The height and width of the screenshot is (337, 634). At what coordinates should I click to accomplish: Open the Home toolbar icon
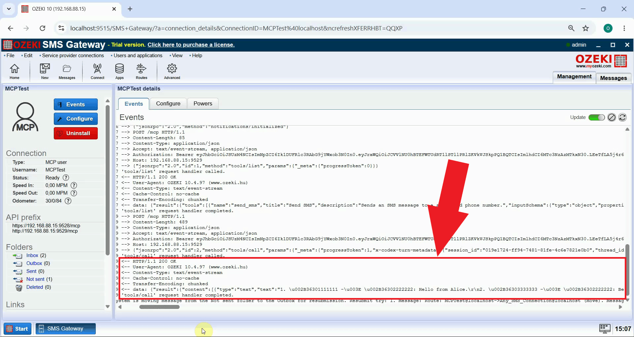point(14,71)
